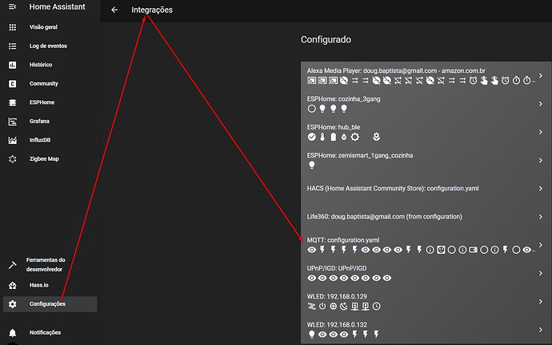Expand Life360 integration chevron
This screenshot has height=345, width=552.
541,217
